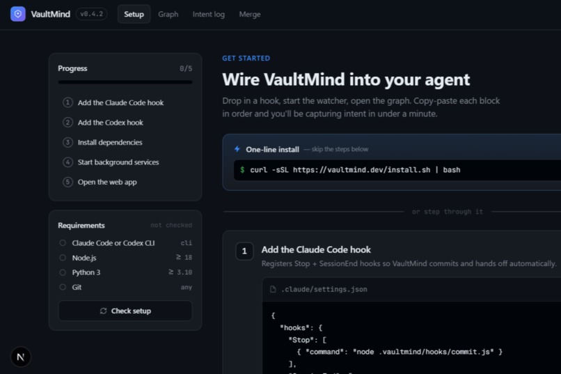Click the Check setup button
The height and width of the screenshot is (374, 561).
point(125,311)
